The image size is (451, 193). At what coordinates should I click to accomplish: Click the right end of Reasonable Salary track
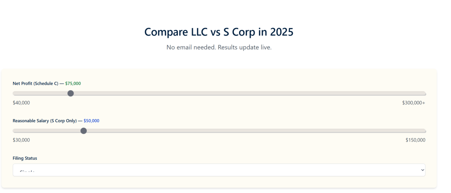point(424,131)
